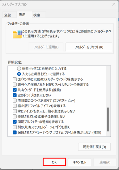
Task: Uncheck 保護されたオペレーティング システム ファイルを表示しない
Action: 15,132
